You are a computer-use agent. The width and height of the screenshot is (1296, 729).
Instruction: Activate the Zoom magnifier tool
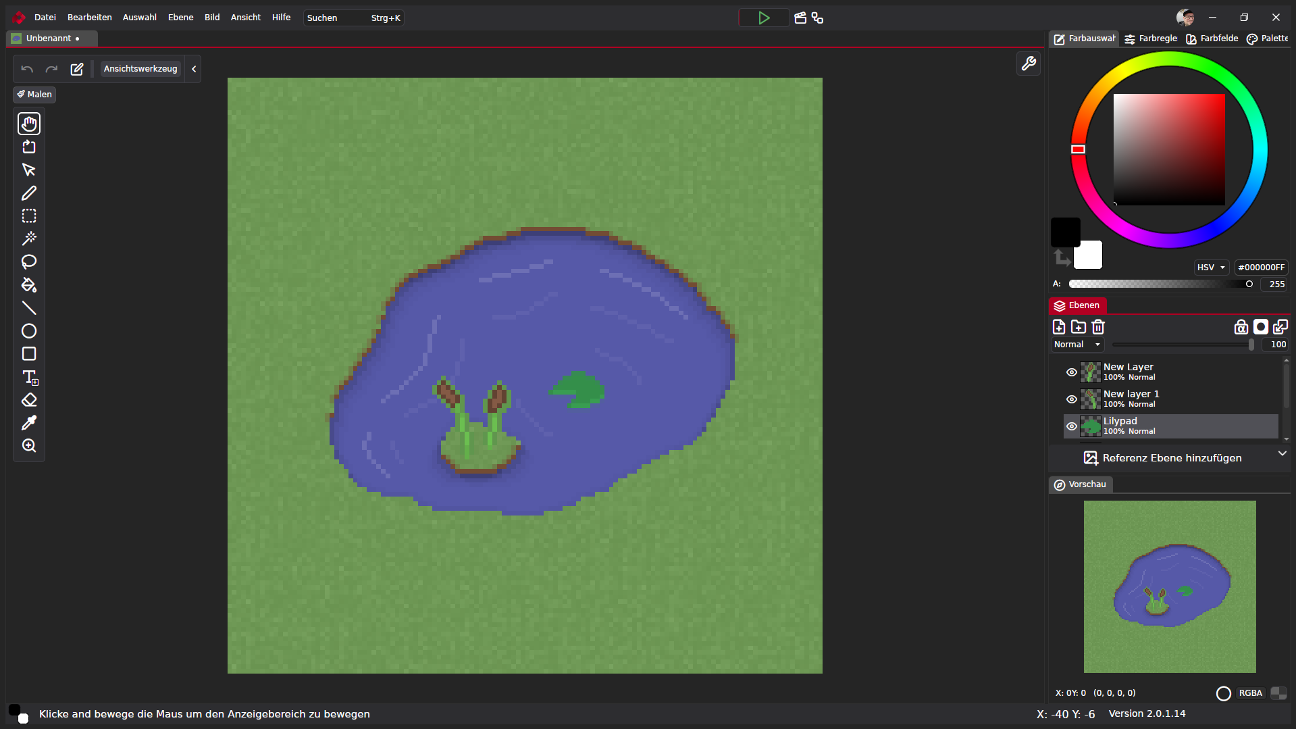tap(29, 446)
